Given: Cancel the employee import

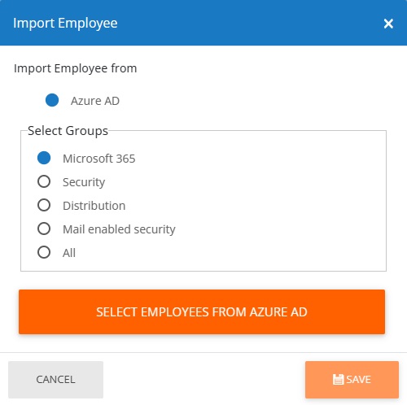Looking at the screenshot, I should coord(55,380).
